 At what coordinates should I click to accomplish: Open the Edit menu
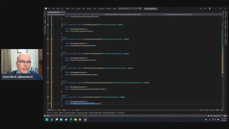pyautogui.click(x=53, y=9)
